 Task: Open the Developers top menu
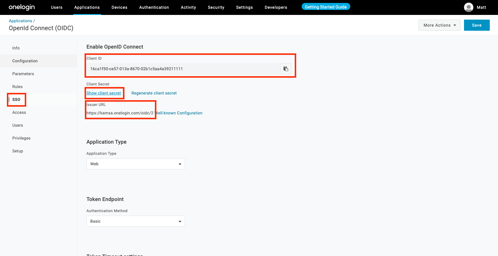(276, 7)
